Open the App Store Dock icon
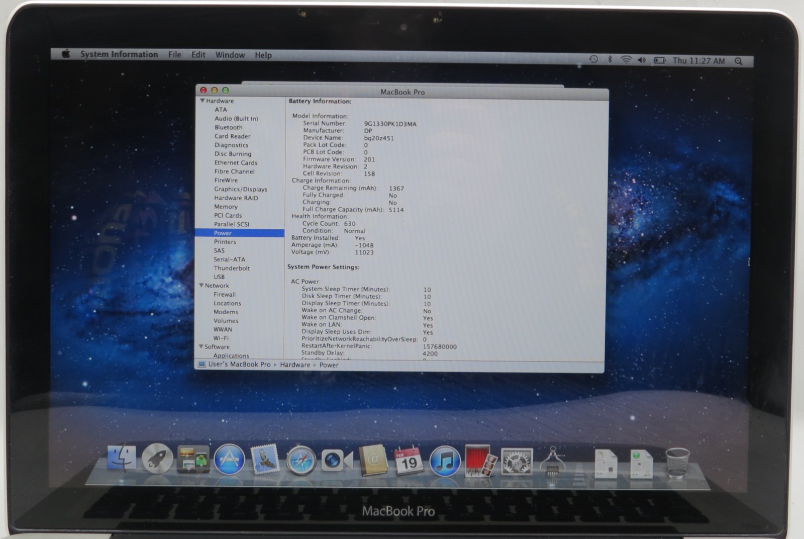The width and height of the screenshot is (804, 539). pos(230,460)
